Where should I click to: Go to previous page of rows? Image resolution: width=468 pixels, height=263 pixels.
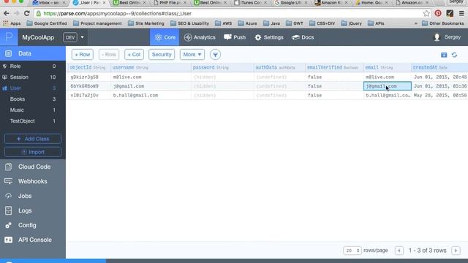coord(399,251)
